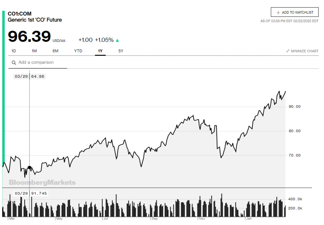Screen dimensions: 324x225
Task: Switch chart range to 1D
Action: [14, 51]
